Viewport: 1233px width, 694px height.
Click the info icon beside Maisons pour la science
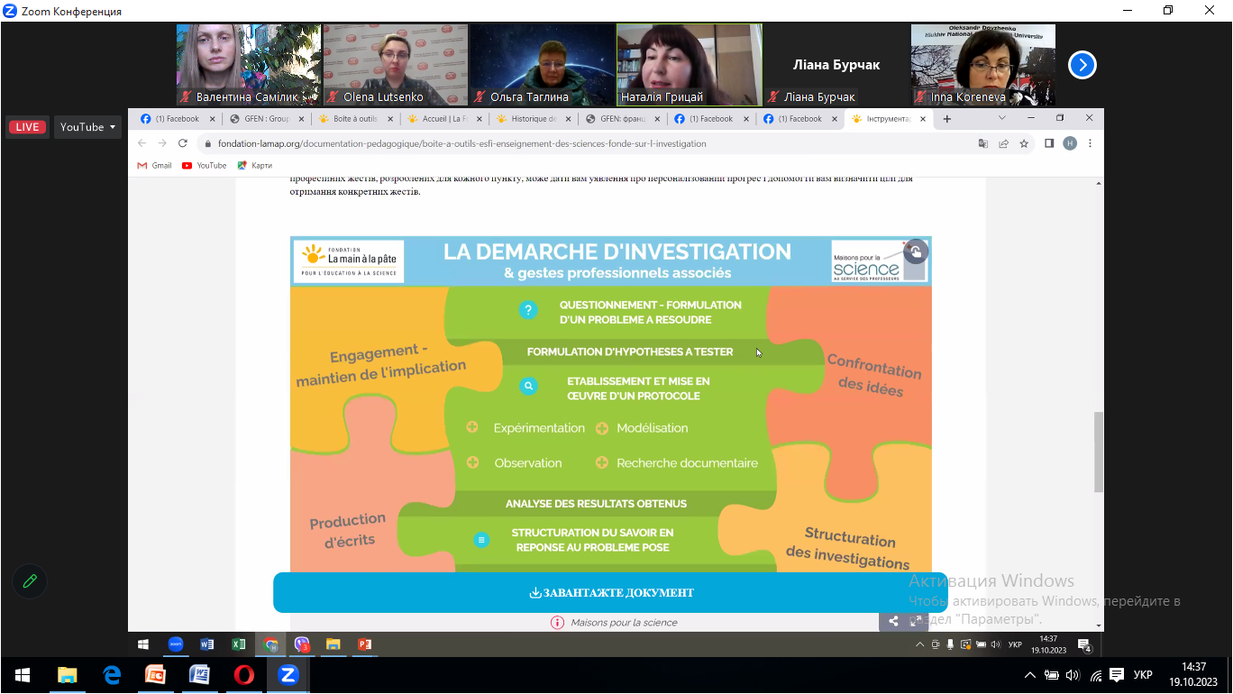558,623
